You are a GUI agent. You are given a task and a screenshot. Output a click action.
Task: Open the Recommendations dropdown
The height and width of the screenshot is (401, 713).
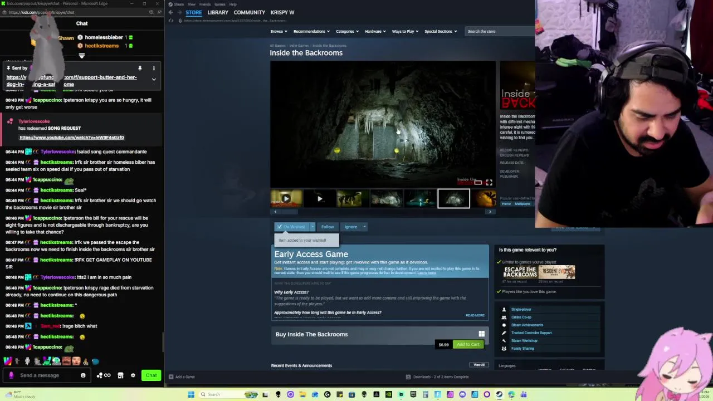[311, 31]
